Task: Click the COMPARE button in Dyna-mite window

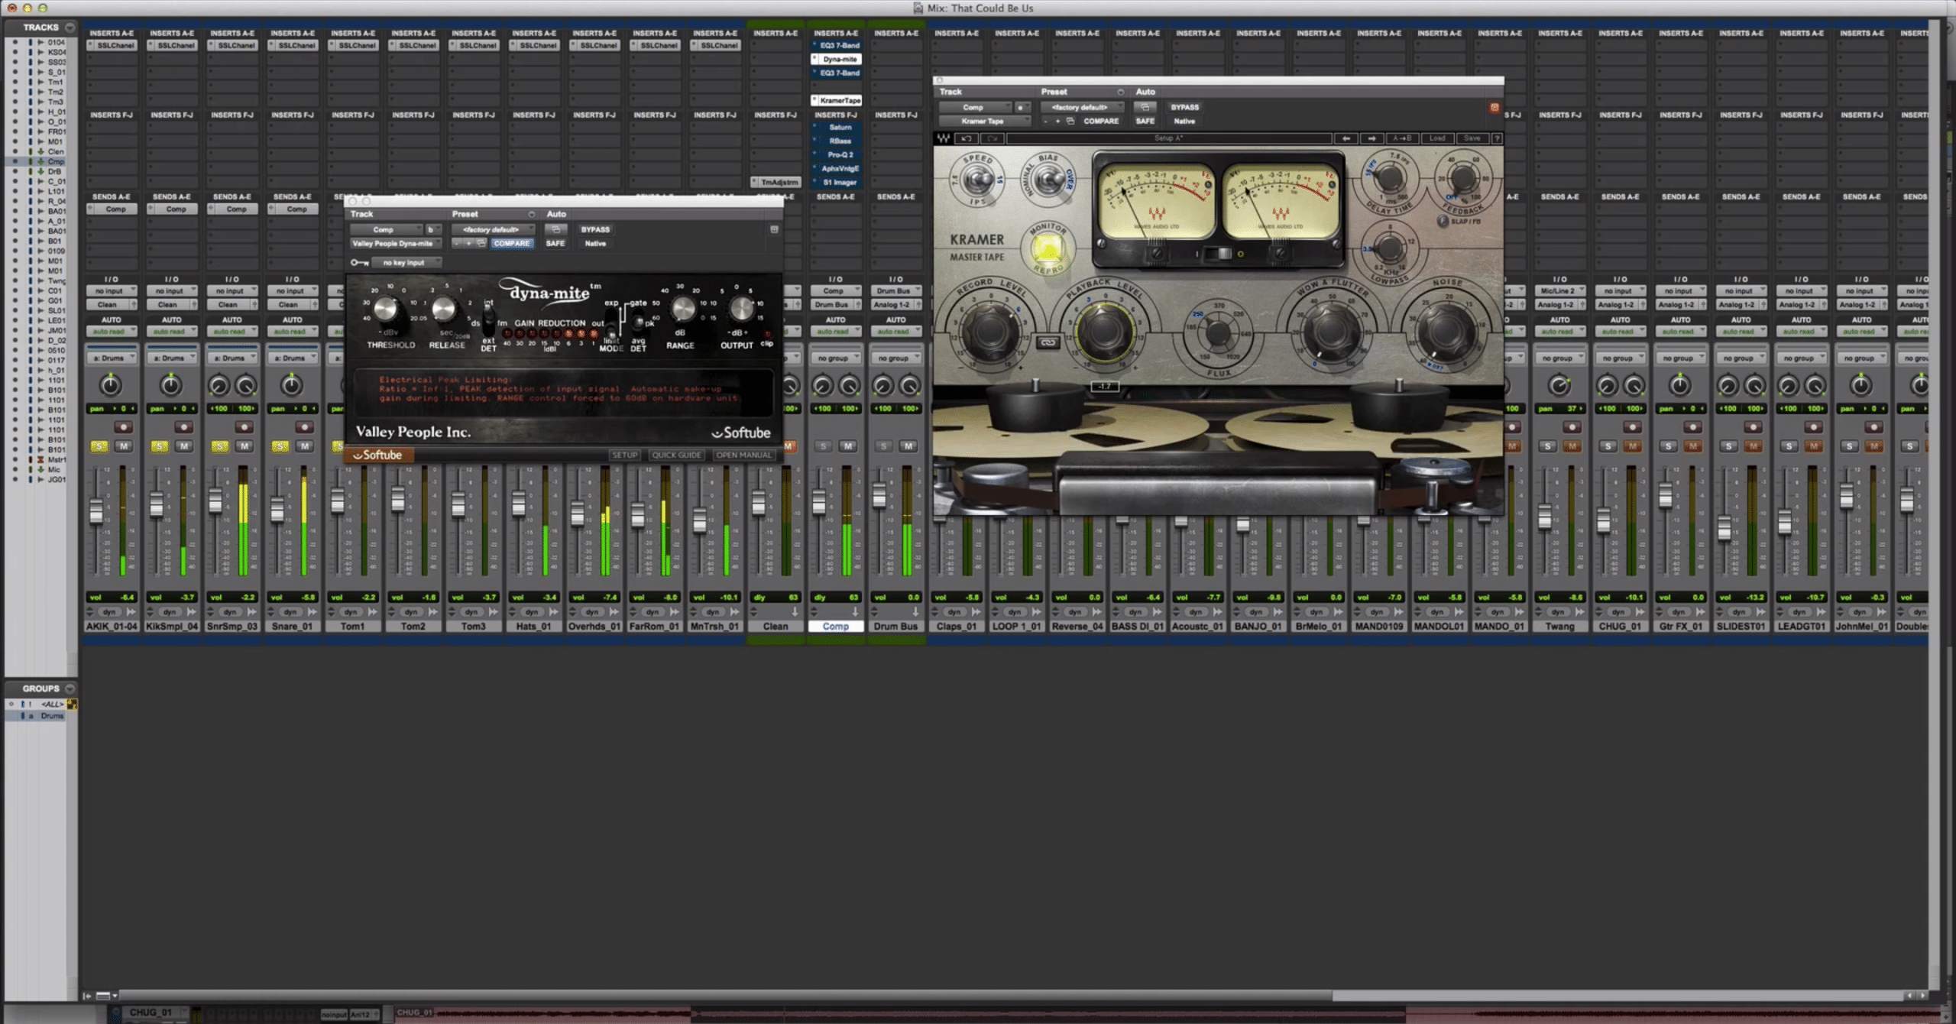Action: [x=511, y=243]
